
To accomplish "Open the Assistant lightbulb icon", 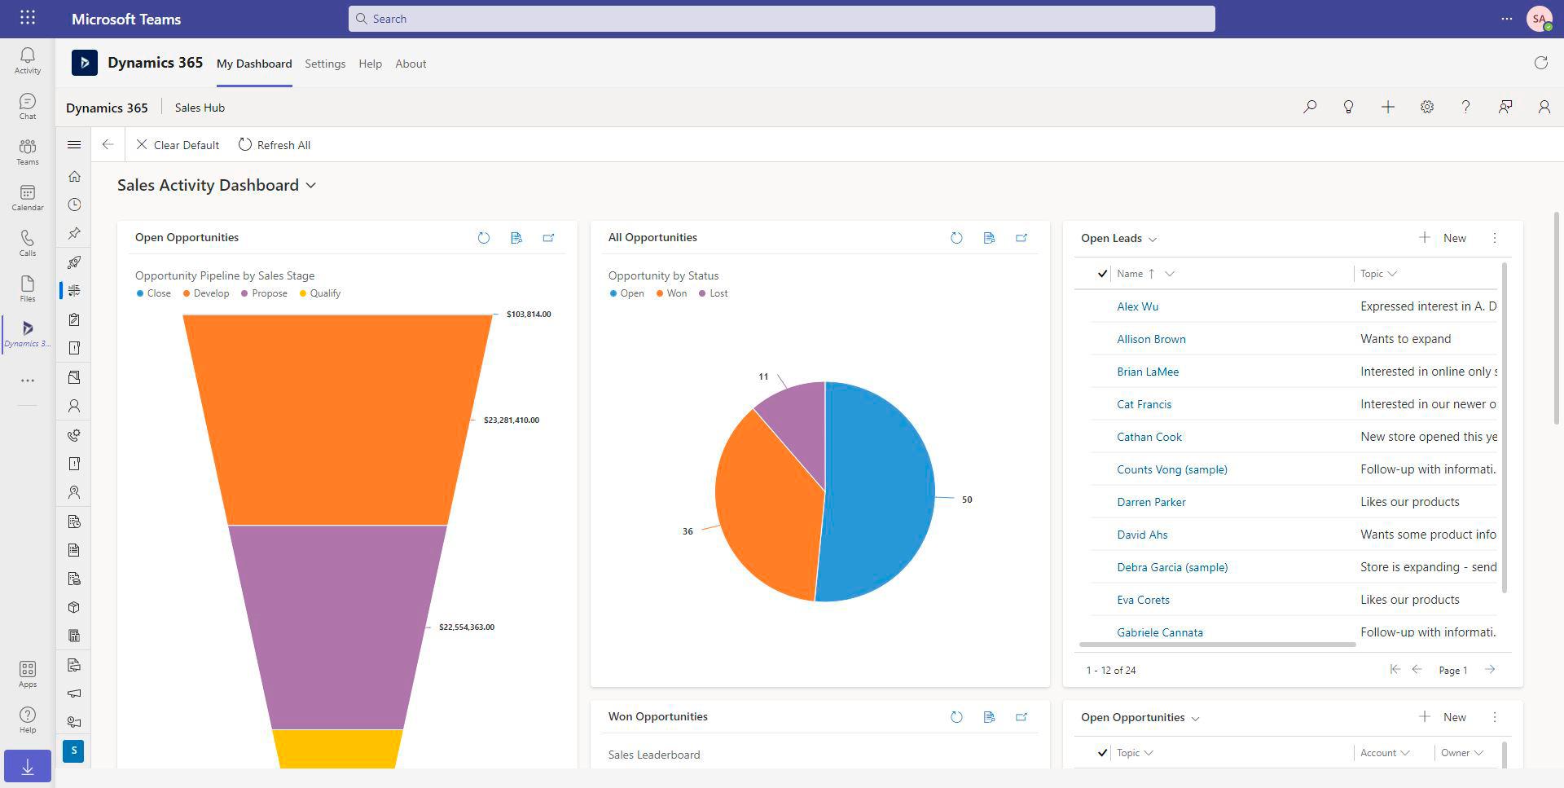I will pos(1349,107).
